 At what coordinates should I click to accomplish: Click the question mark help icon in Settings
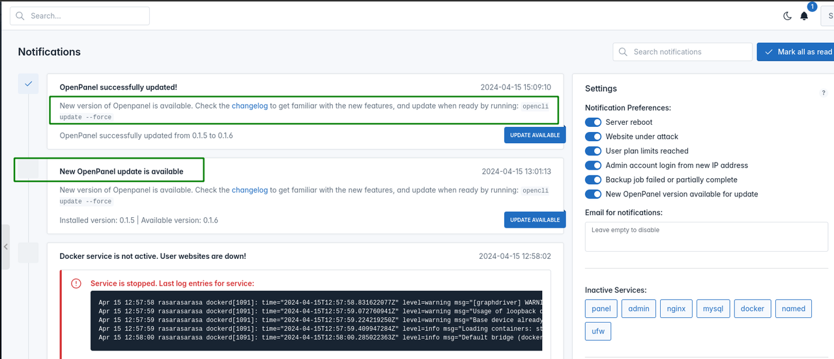824,93
